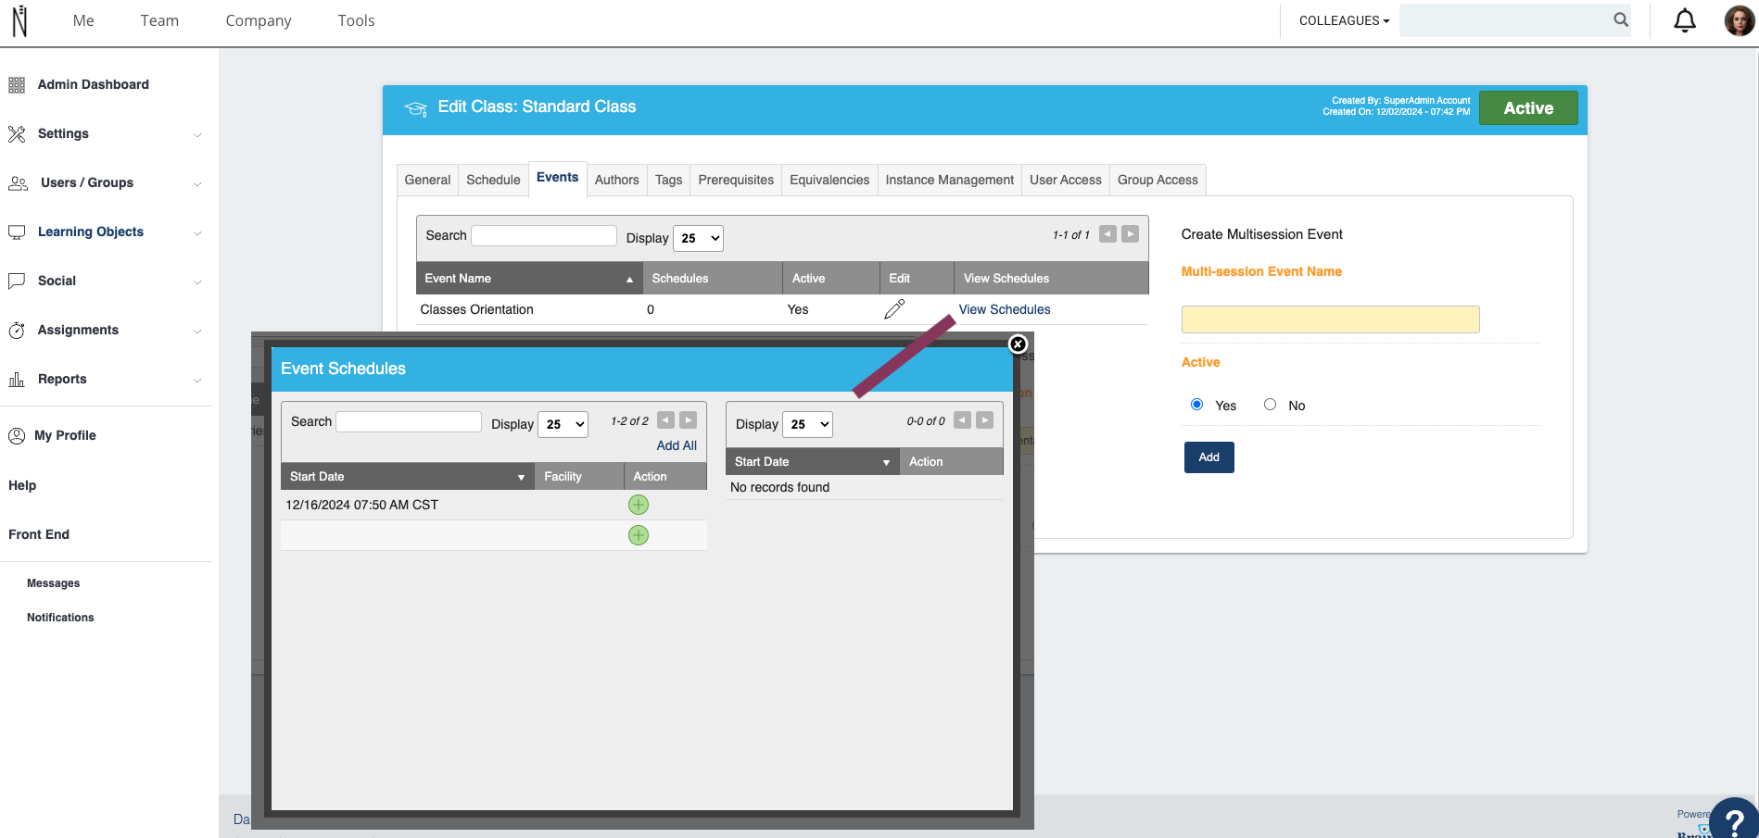The width and height of the screenshot is (1759, 838).
Task: Click the Reports bar chart icon
Action: coord(17,380)
